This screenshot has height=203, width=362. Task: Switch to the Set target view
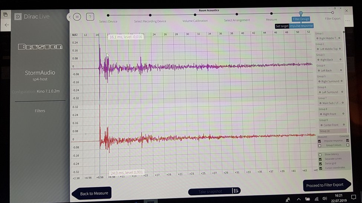click(x=282, y=26)
